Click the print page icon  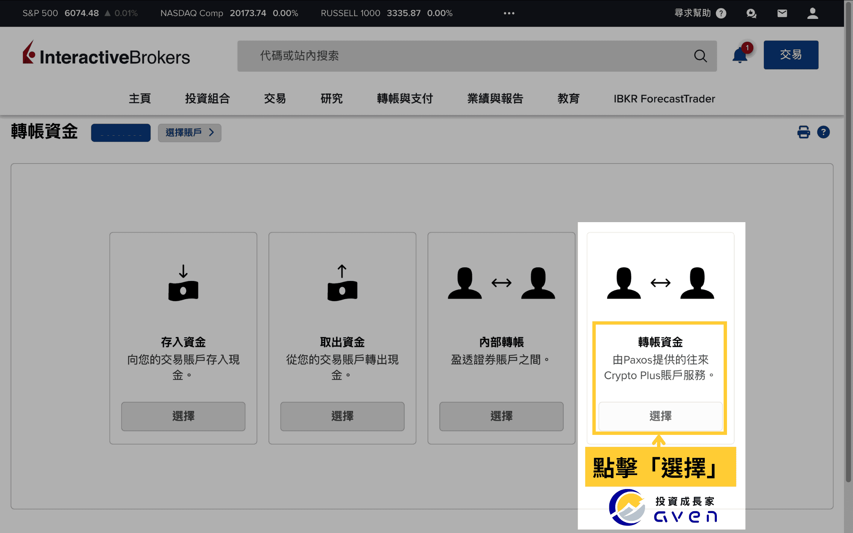803,132
